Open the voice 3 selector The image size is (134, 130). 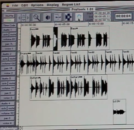(x=8, y=98)
